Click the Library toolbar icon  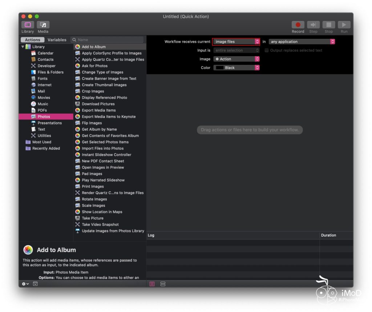pos(28,25)
